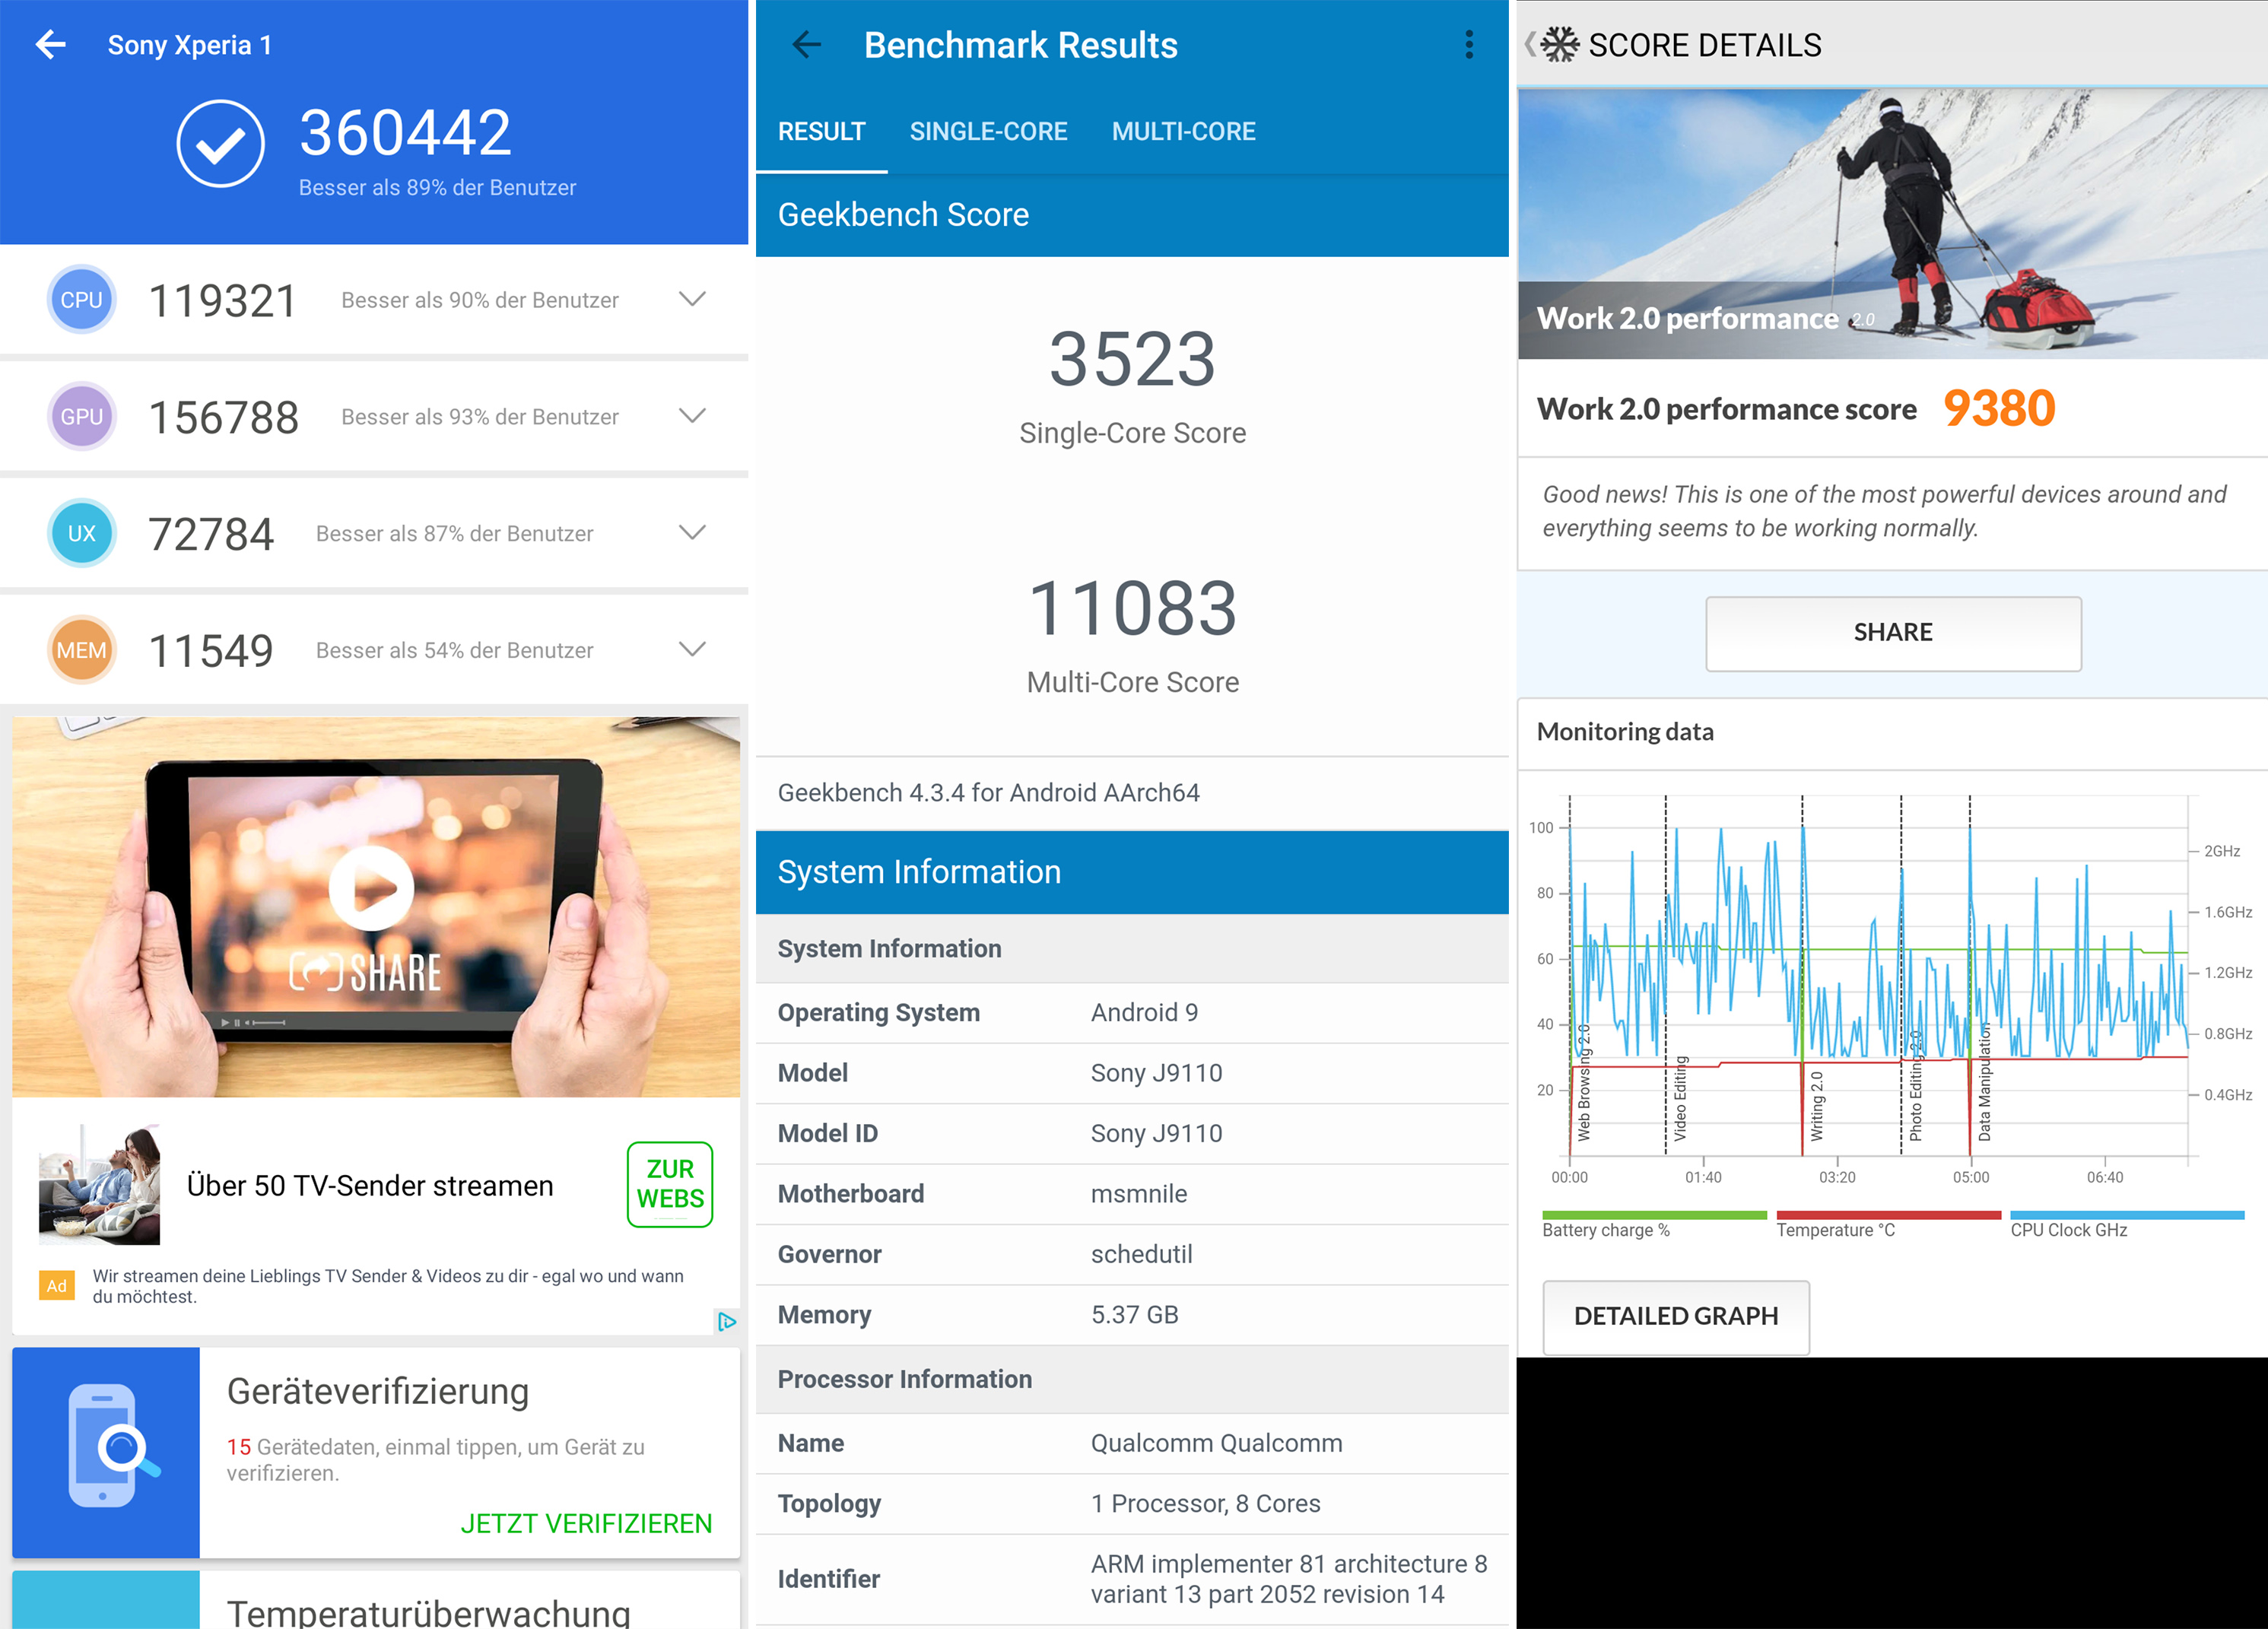
Task: Play the tablet video ad thumbnail
Action: 371,888
